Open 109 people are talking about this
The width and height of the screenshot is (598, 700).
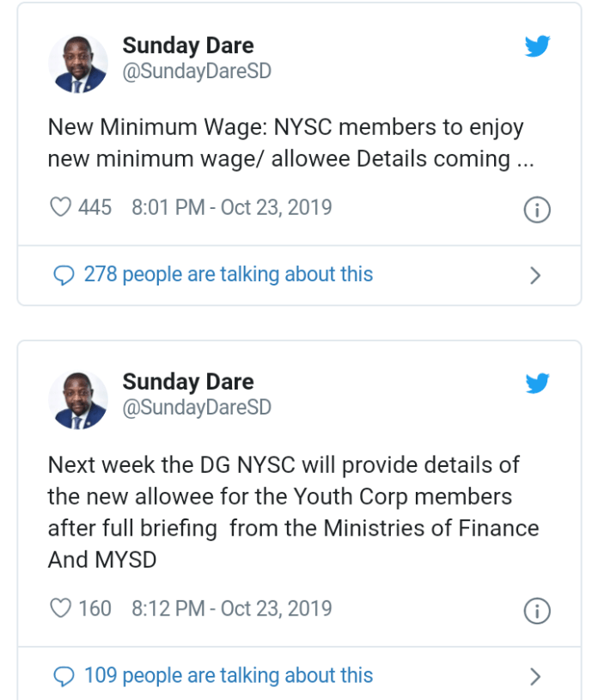(x=228, y=676)
